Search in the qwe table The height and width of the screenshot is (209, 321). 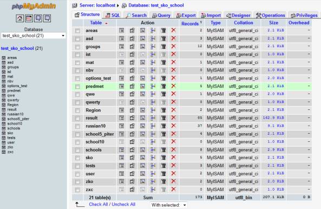tap(142, 94)
